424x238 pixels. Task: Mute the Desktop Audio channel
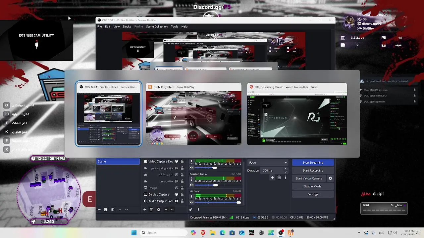[191, 185]
